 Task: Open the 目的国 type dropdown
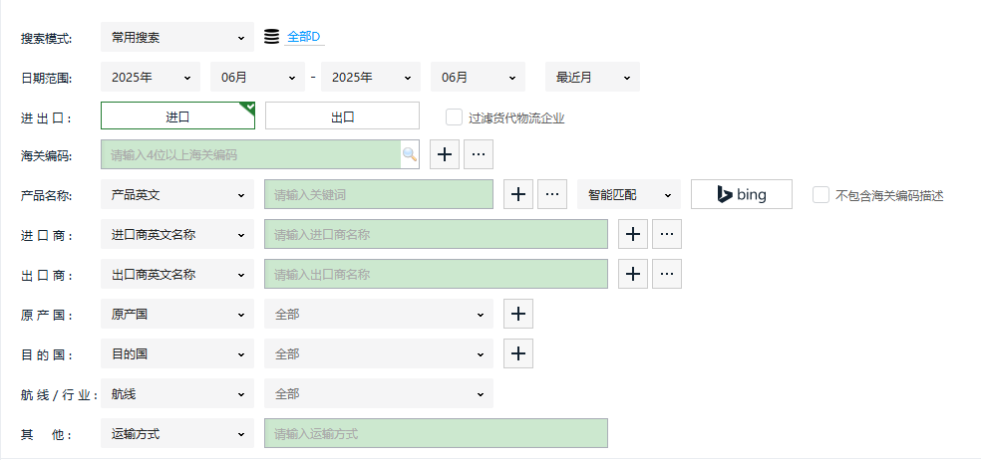[177, 354]
